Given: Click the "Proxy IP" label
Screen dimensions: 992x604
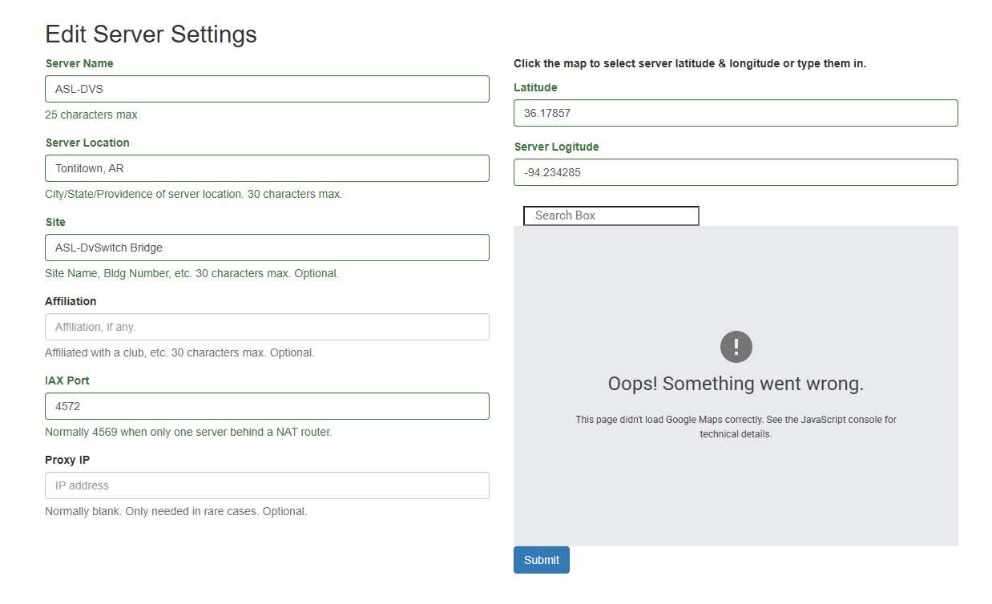Looking at the screenshot, I should (x=67, y=460).
